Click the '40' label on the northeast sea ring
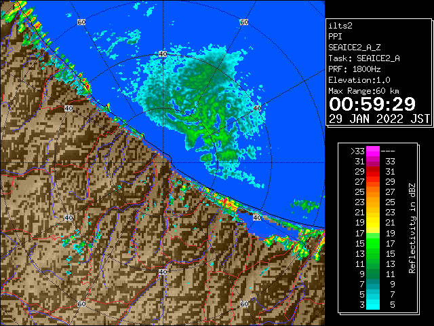 [257, 109]
